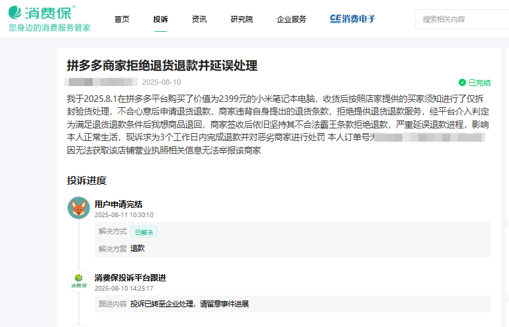Click the 消费保 platform avatar icon
The image size is (509, 327).
tap(79, 281)
